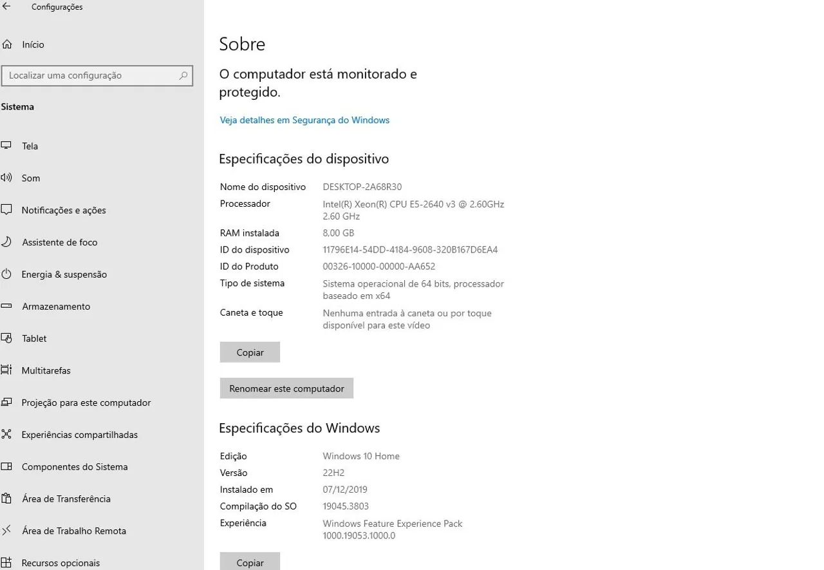824x570 pixels.
Task: Click the Tela display icon
Action: pos(6,146)
